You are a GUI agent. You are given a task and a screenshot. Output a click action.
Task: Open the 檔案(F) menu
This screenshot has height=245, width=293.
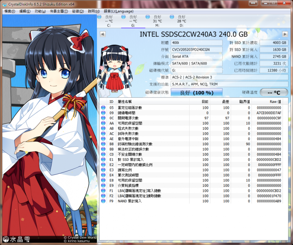click(9, 11)
